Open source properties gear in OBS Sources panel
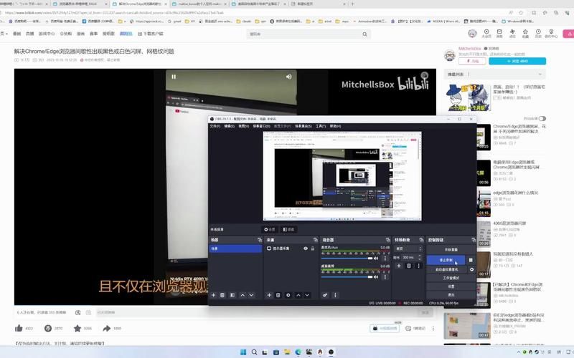 pyautogui.click(x=288, y=295)
